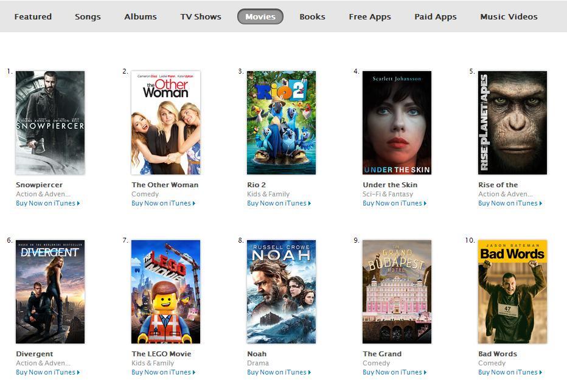Click Buy Now on iTunes under Snowpiercer
This screenshot has height=380, width=567.
pos(47,203)
